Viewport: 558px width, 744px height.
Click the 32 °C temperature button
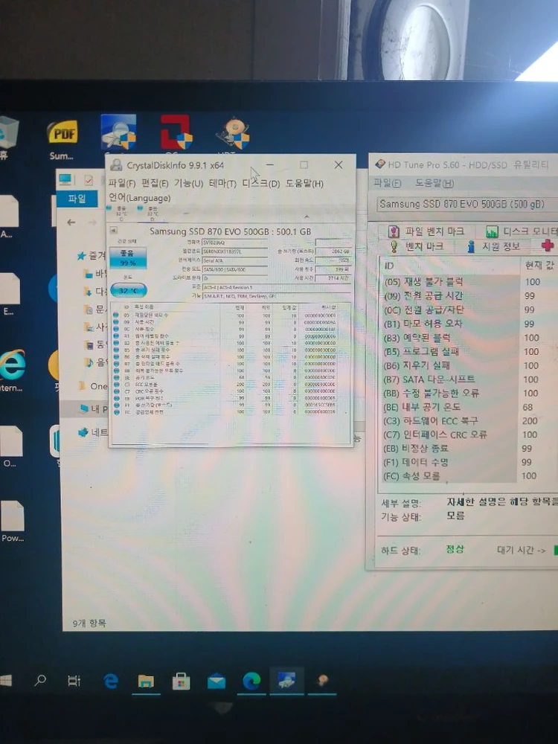(x=128, y=290)
